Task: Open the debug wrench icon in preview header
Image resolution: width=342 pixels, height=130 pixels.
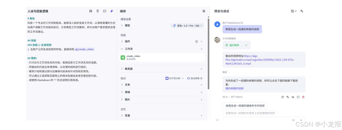Action: pyautogui.click(x=302, y=11)
